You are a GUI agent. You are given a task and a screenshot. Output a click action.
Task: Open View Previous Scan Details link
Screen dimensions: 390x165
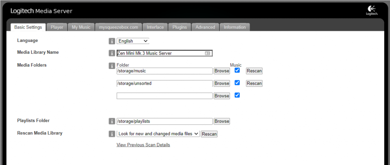pos(143,145)
